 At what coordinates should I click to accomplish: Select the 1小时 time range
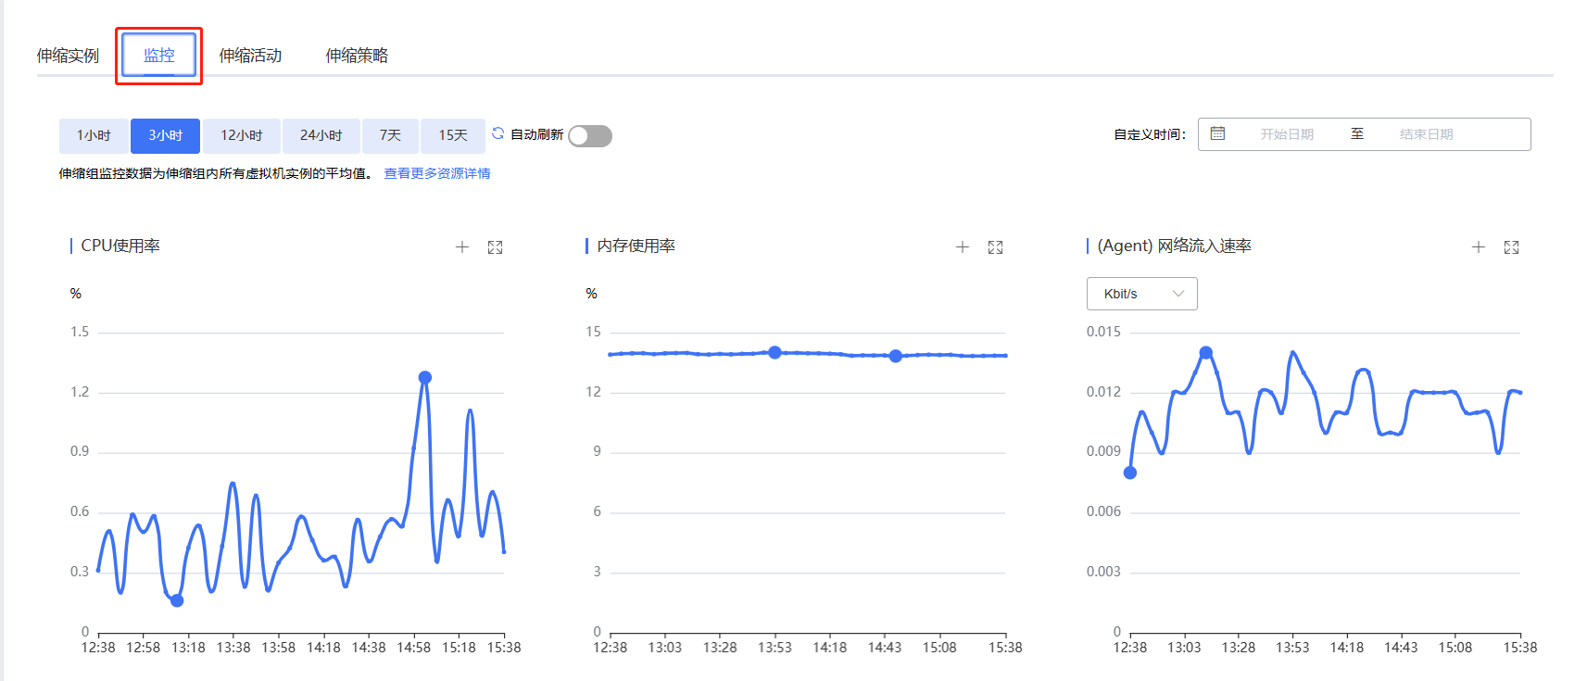94,136
